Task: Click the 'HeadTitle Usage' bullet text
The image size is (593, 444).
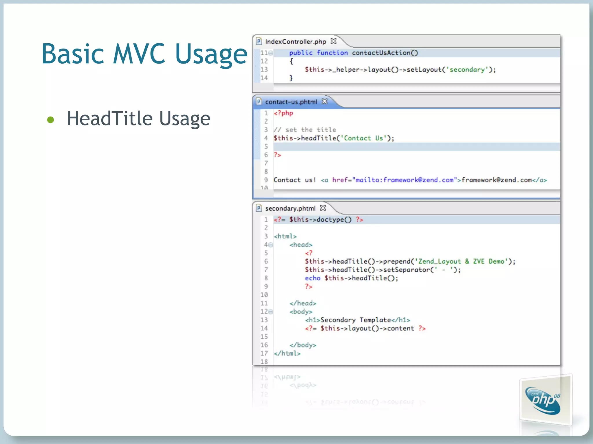Action: coord(138,119)
